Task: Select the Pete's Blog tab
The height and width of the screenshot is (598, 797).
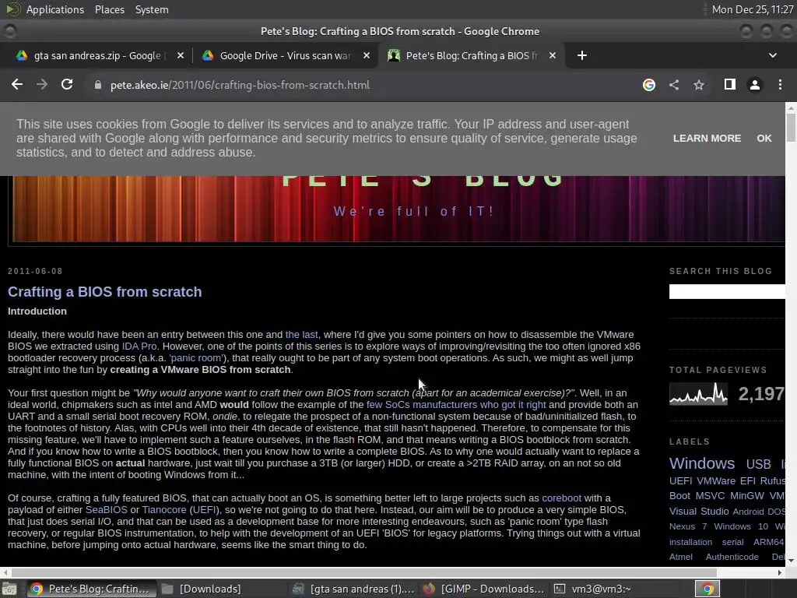Action: tap(470, 55)
